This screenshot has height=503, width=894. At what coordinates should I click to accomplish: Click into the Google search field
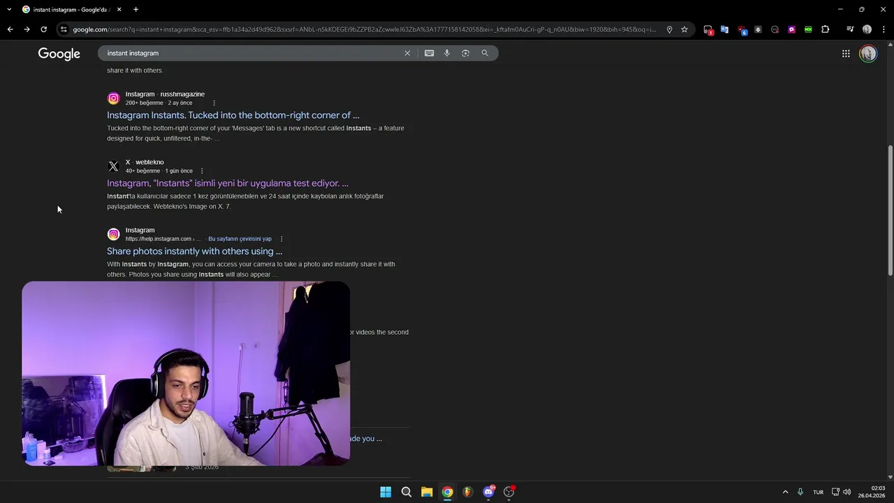[251, 53]
